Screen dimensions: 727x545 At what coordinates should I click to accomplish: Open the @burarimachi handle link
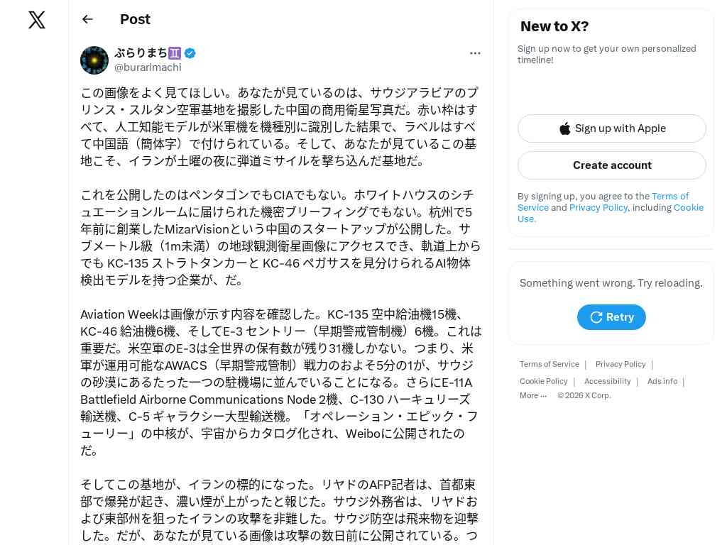148,67
